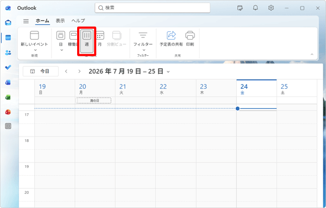Select Saturday 25 column header
This screenshot has height=208, width=326.
(x=297, y=88)
